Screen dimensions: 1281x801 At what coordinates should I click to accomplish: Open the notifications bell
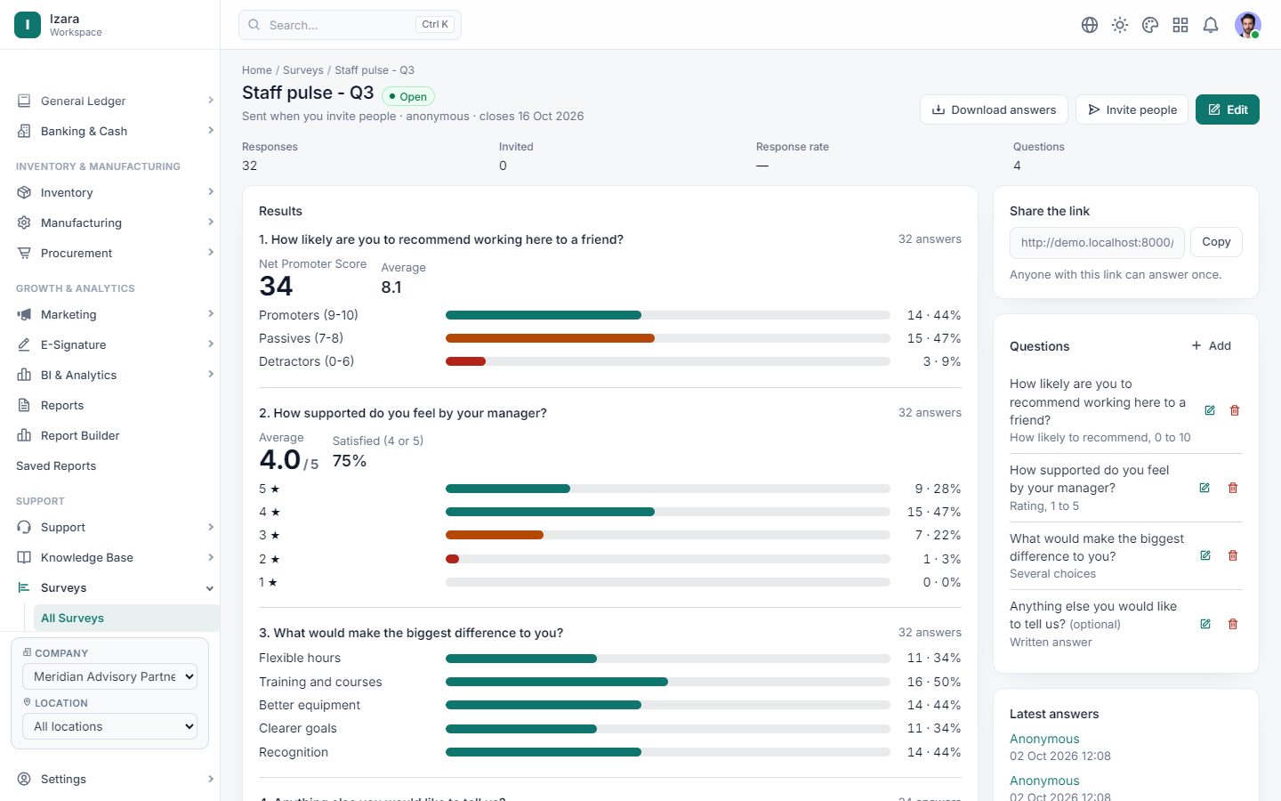[1211, 25]
